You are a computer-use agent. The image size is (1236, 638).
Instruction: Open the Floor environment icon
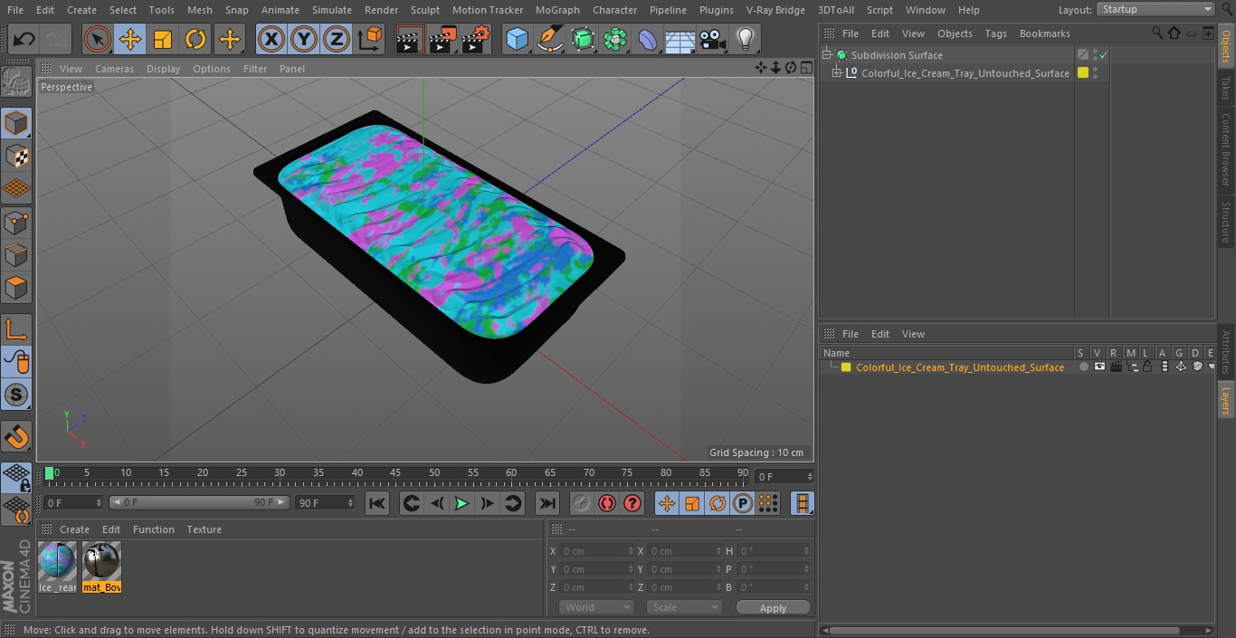(x=680, y=40)
